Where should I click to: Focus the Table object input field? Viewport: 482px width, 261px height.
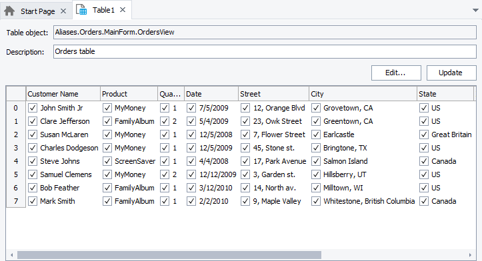coord(265,32)
